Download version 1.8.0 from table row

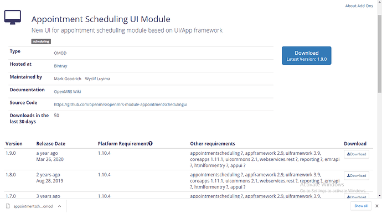click(x=357, y=175)
